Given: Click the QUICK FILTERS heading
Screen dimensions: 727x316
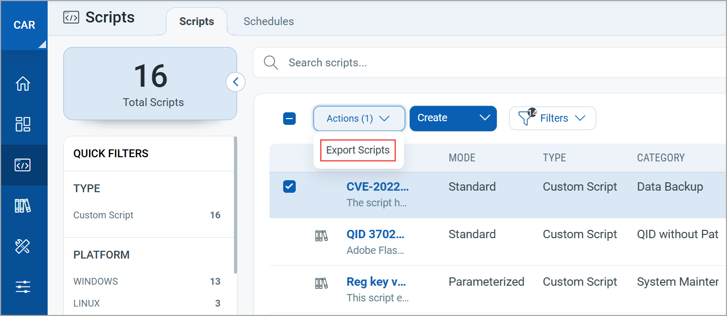Looking at the screenshot, I should [111, 154].
